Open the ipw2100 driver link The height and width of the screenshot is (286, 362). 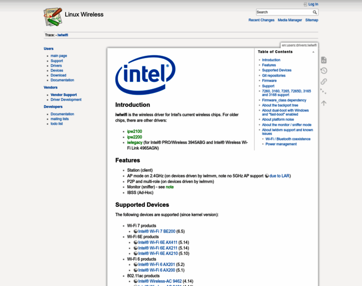(x=134, y=132)
